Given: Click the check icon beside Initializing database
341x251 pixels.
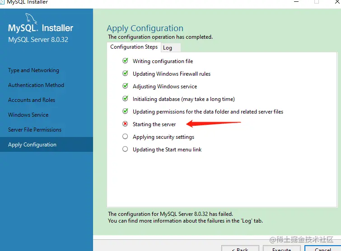Looking at the screenshot, I should tap(125, 99).
